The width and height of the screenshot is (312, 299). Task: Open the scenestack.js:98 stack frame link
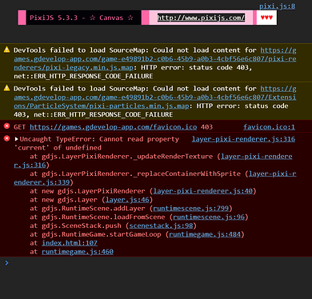coord(161,225)
